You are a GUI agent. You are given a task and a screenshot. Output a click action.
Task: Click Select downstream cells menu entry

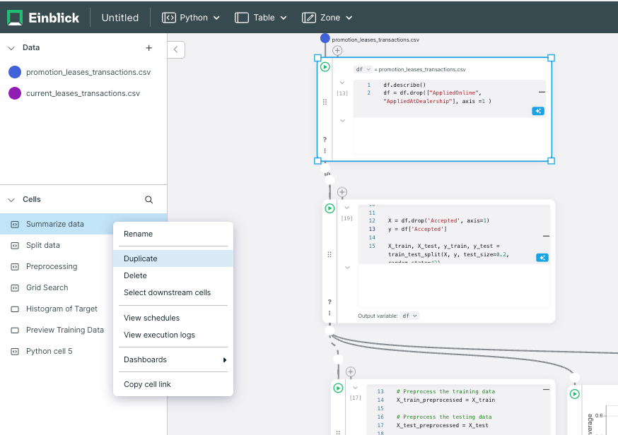pyautogui.click(x=173, y=292)
